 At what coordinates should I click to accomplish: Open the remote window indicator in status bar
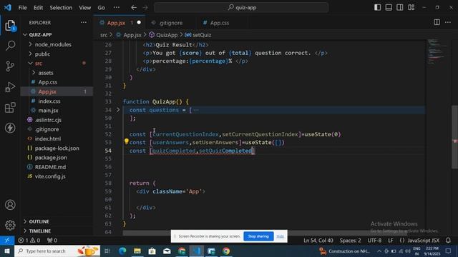(x=7, y=241)
